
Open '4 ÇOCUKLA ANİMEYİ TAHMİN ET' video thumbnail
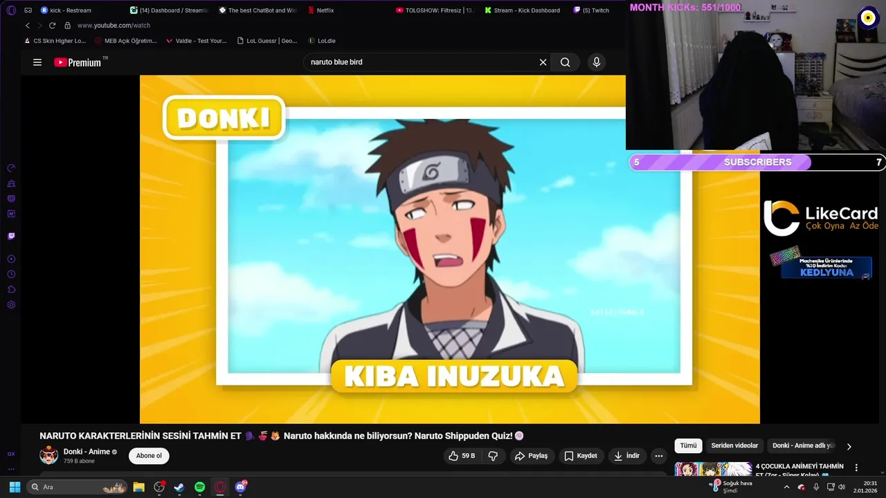713,469
